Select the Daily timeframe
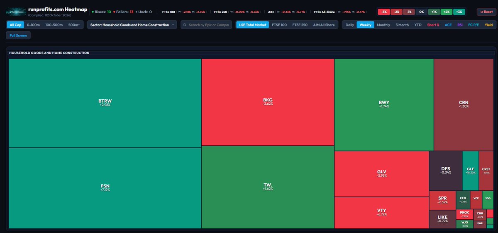 pyautogui.click(x=350, y=25)
